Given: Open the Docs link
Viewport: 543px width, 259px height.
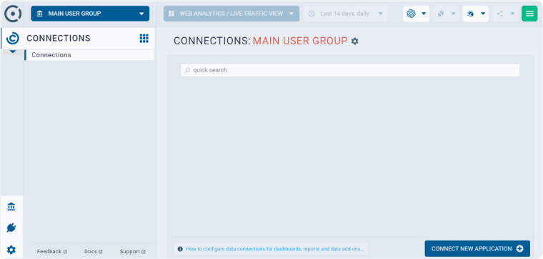Looking at the screenshot, I should 94,251.
